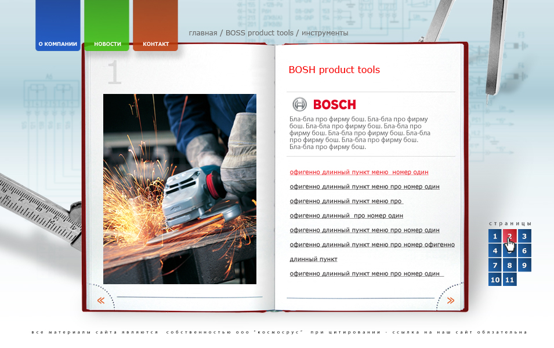Go to page 7 in pagination

click(x=495, y=265)
